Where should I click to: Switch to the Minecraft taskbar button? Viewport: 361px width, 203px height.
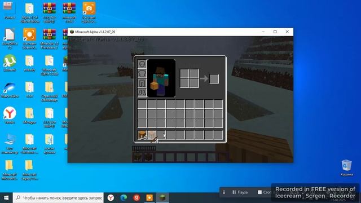click(162, 198)
